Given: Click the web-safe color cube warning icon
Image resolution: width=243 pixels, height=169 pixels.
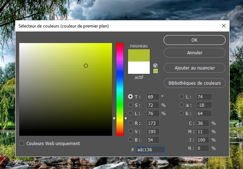Looking at the screenshot, I should 156,65.
